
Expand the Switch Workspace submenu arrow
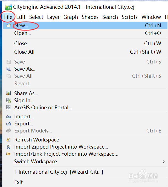[x=164, y=162]
